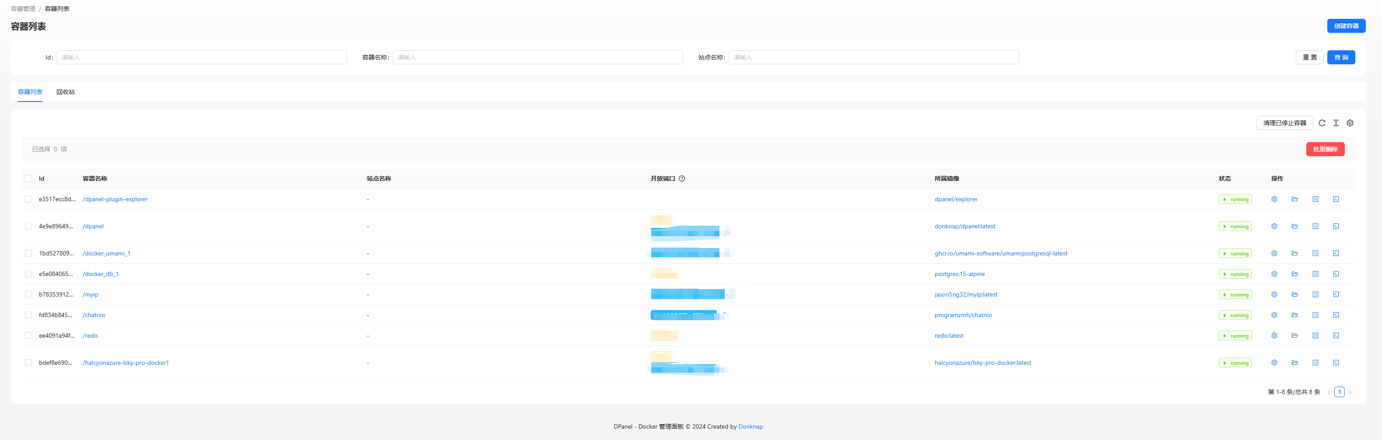Select checkbox for 4e9e89649 /dpanel row

pos(28,226)
